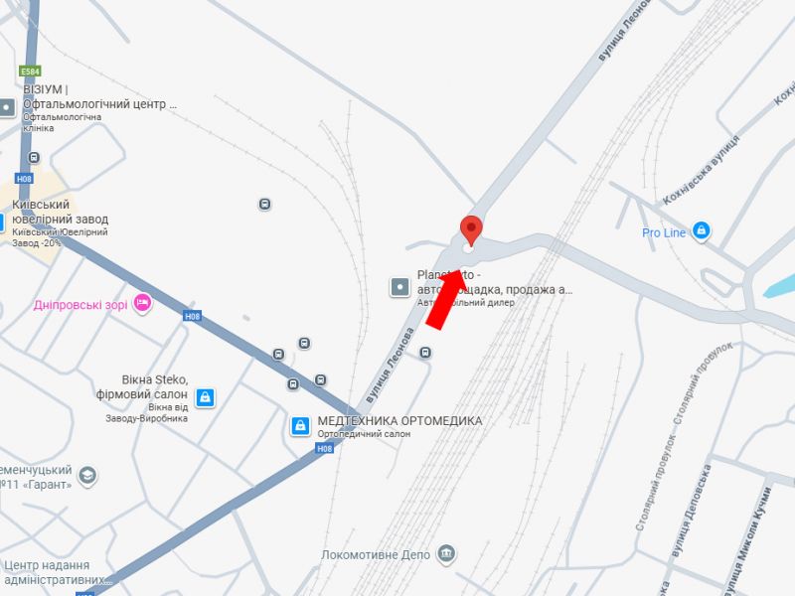Click the bus stop icon below Planetavto

(x=425, y=353)
